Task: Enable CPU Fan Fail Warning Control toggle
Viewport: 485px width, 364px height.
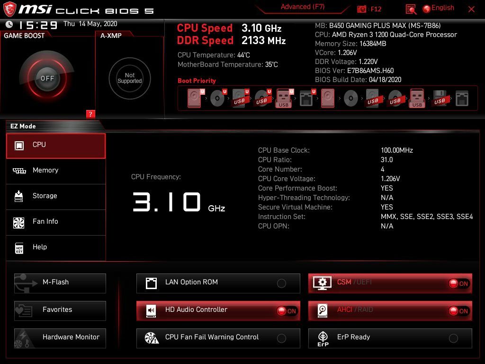Action: 281,338
